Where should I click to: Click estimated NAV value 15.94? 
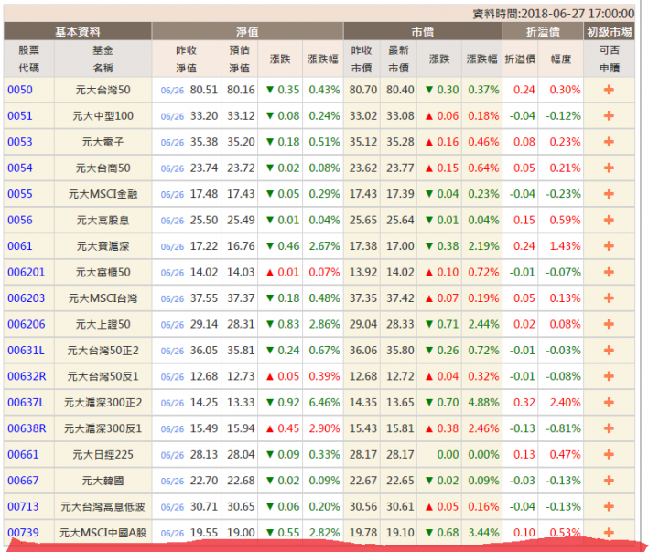(x=241, y=428)
